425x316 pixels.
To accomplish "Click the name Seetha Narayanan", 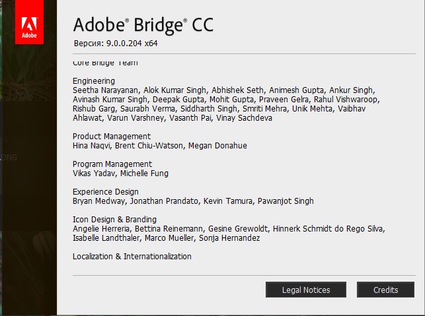I will tap(104, 90).
